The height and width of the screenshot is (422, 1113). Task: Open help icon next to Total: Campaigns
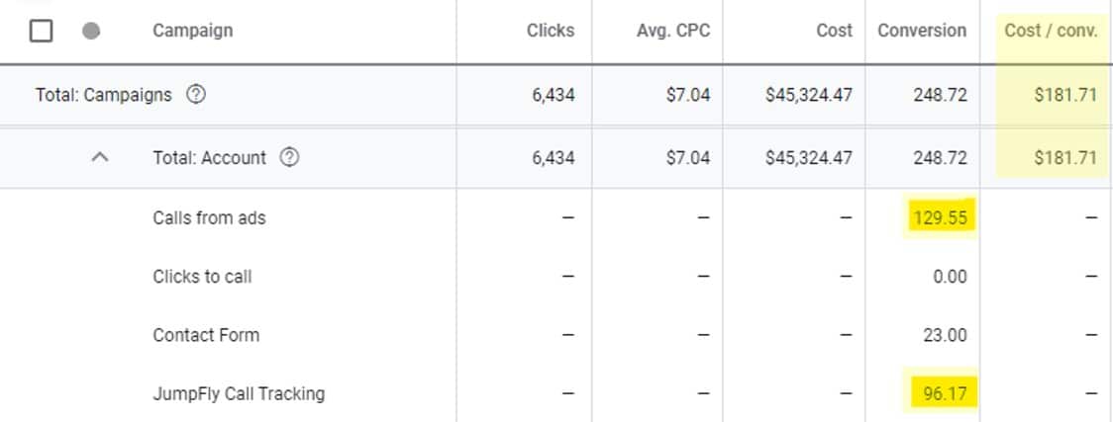(x=196, y=96)
